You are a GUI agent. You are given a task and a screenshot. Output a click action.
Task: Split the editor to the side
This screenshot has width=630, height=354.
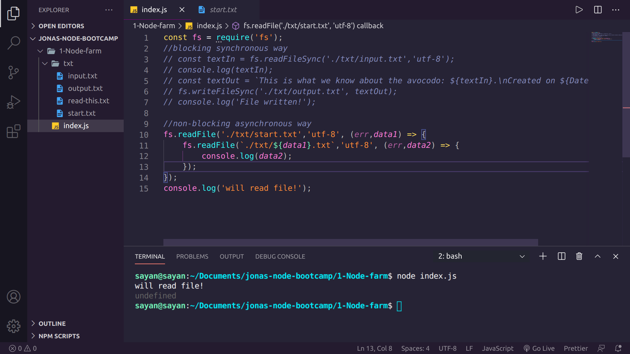(598, 10)
